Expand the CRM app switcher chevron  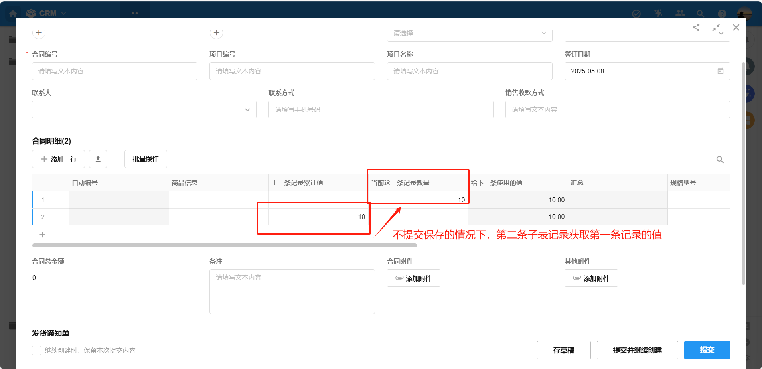tap(63, 14)
